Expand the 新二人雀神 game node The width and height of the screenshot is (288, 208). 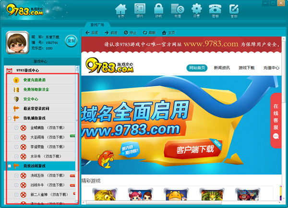click(x=16, y=195)
